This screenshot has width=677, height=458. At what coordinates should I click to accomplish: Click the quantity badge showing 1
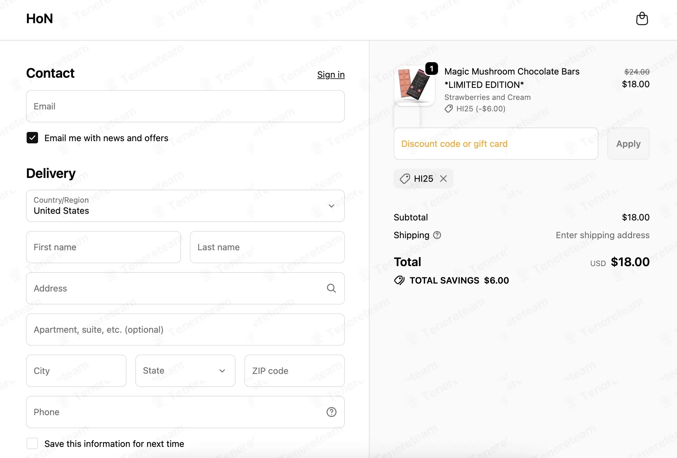pyautogui.click(x=431, y=69)
